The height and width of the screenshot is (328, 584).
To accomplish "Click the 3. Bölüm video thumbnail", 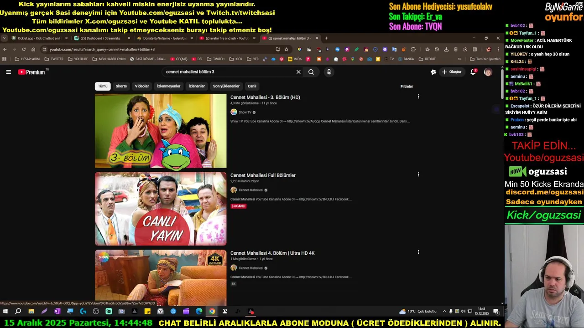I will coord(161,131).
